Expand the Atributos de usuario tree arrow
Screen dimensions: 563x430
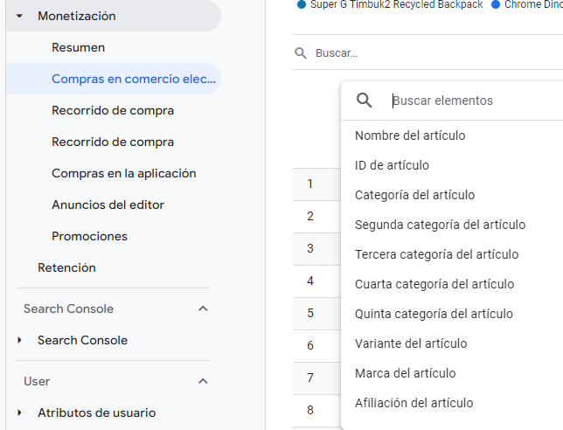coord(20,413)
